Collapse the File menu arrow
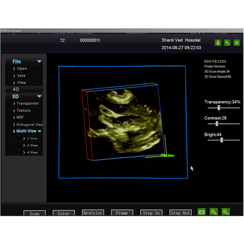Image resolution: width=244 pixels, height=244 pixels. pos(39,61)
